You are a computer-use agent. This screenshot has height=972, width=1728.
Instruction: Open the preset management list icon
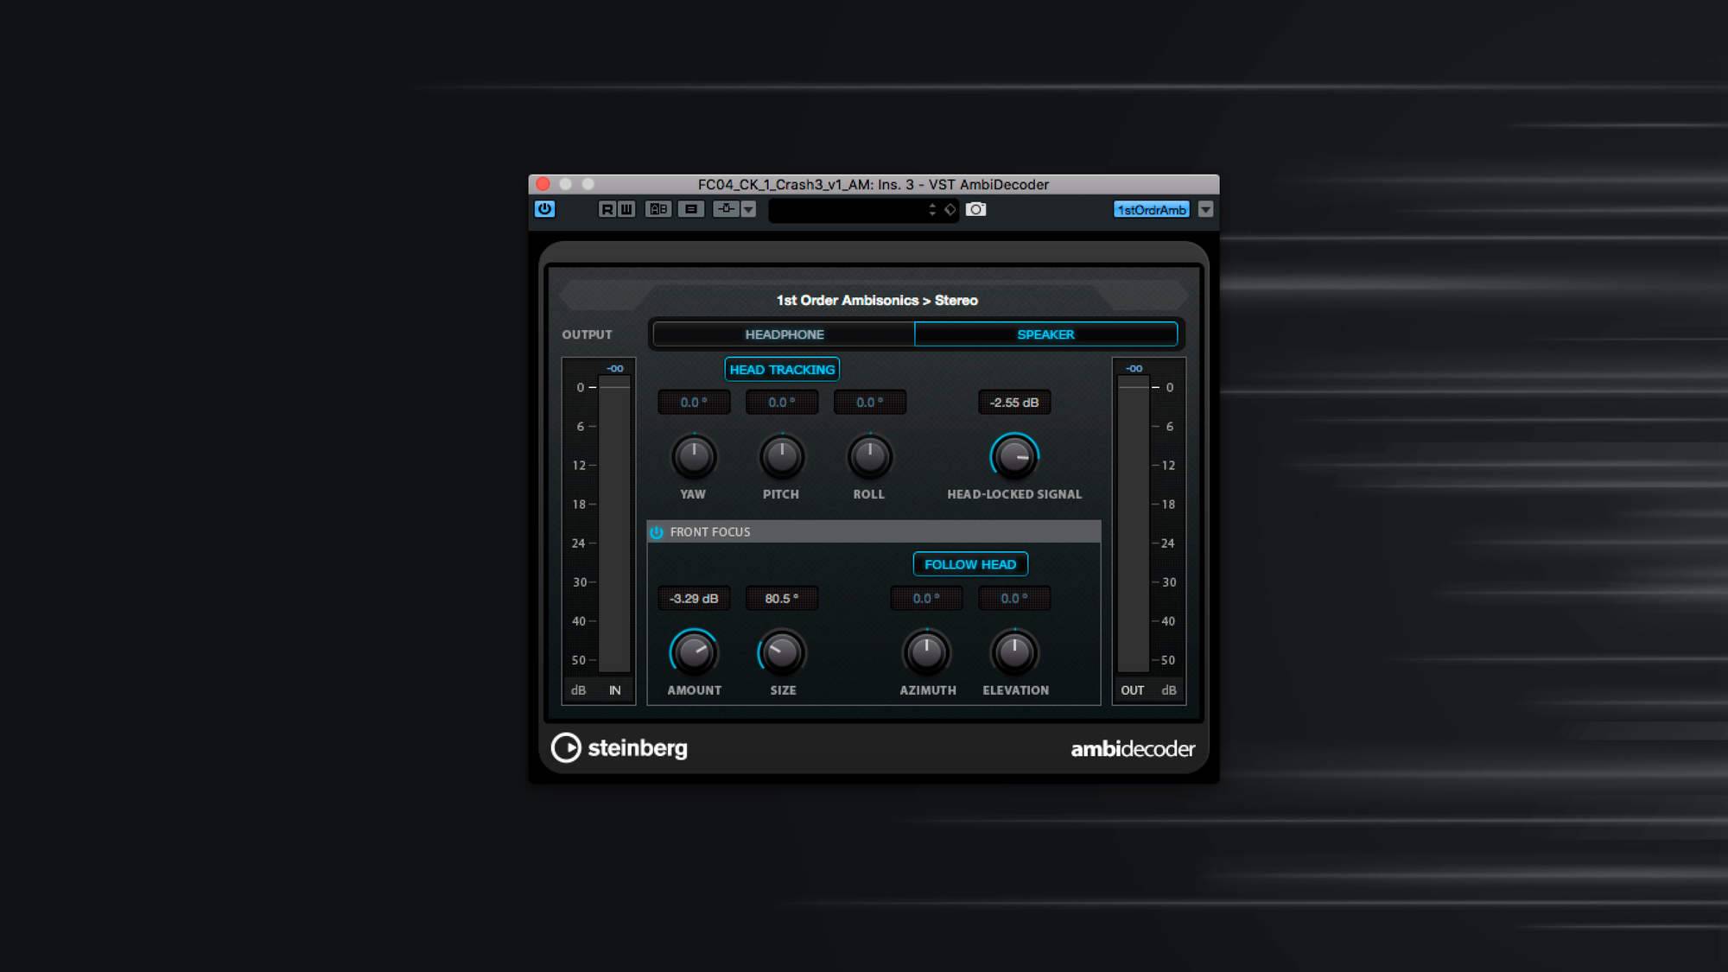(x=690, y=209)
